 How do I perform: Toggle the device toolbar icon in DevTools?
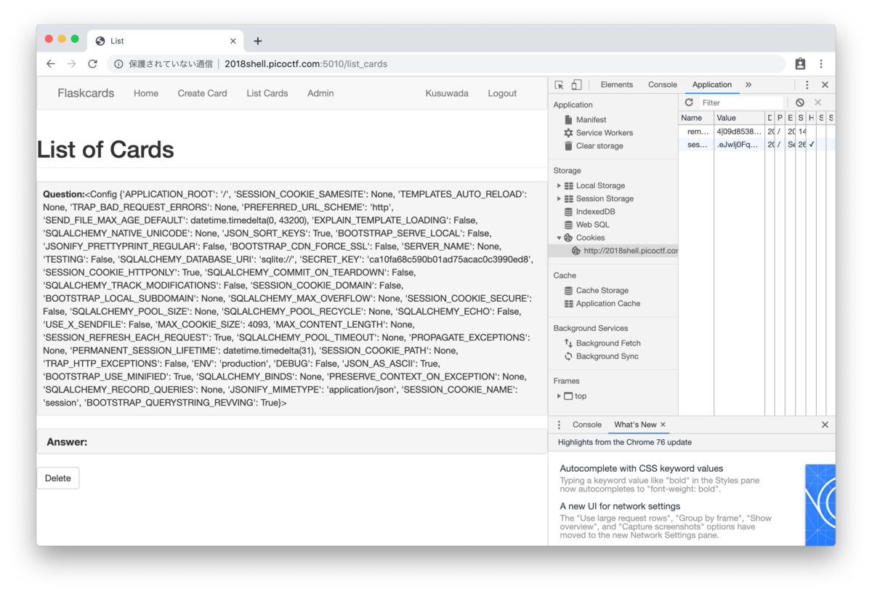(576, 85)
